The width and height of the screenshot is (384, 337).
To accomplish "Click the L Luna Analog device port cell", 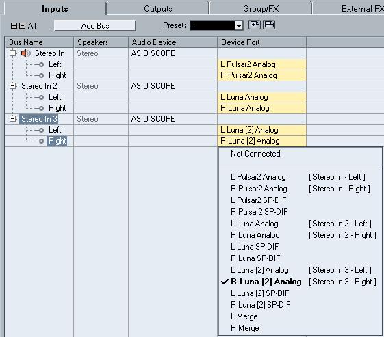I will tap(261, 97).
